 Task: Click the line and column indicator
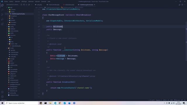(x=152, y=100)
